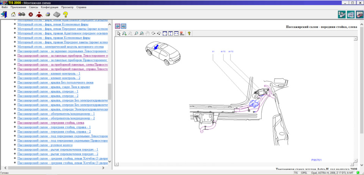Click the diagram viewer scroll-left arrow
The height and width of the screenshot is (175, 364).
pyautogui.click(x=116, y=164)
